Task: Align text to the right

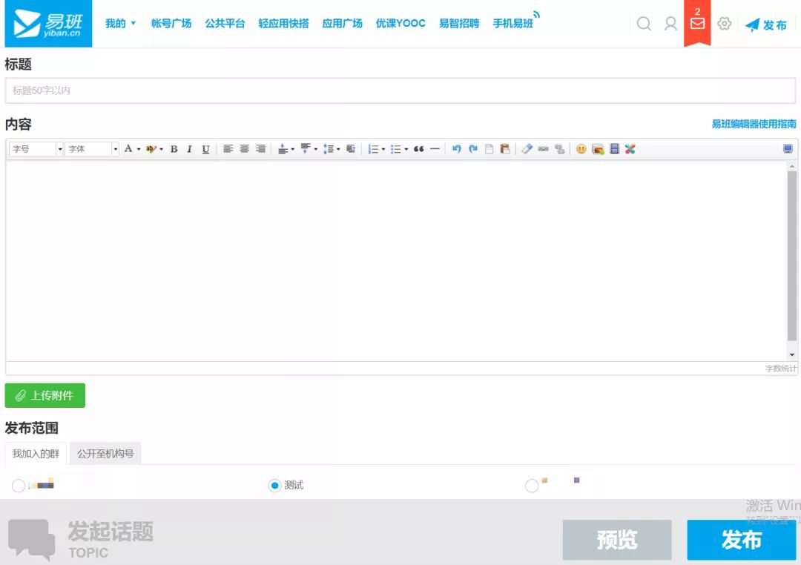Action: [x=260, y=148]
